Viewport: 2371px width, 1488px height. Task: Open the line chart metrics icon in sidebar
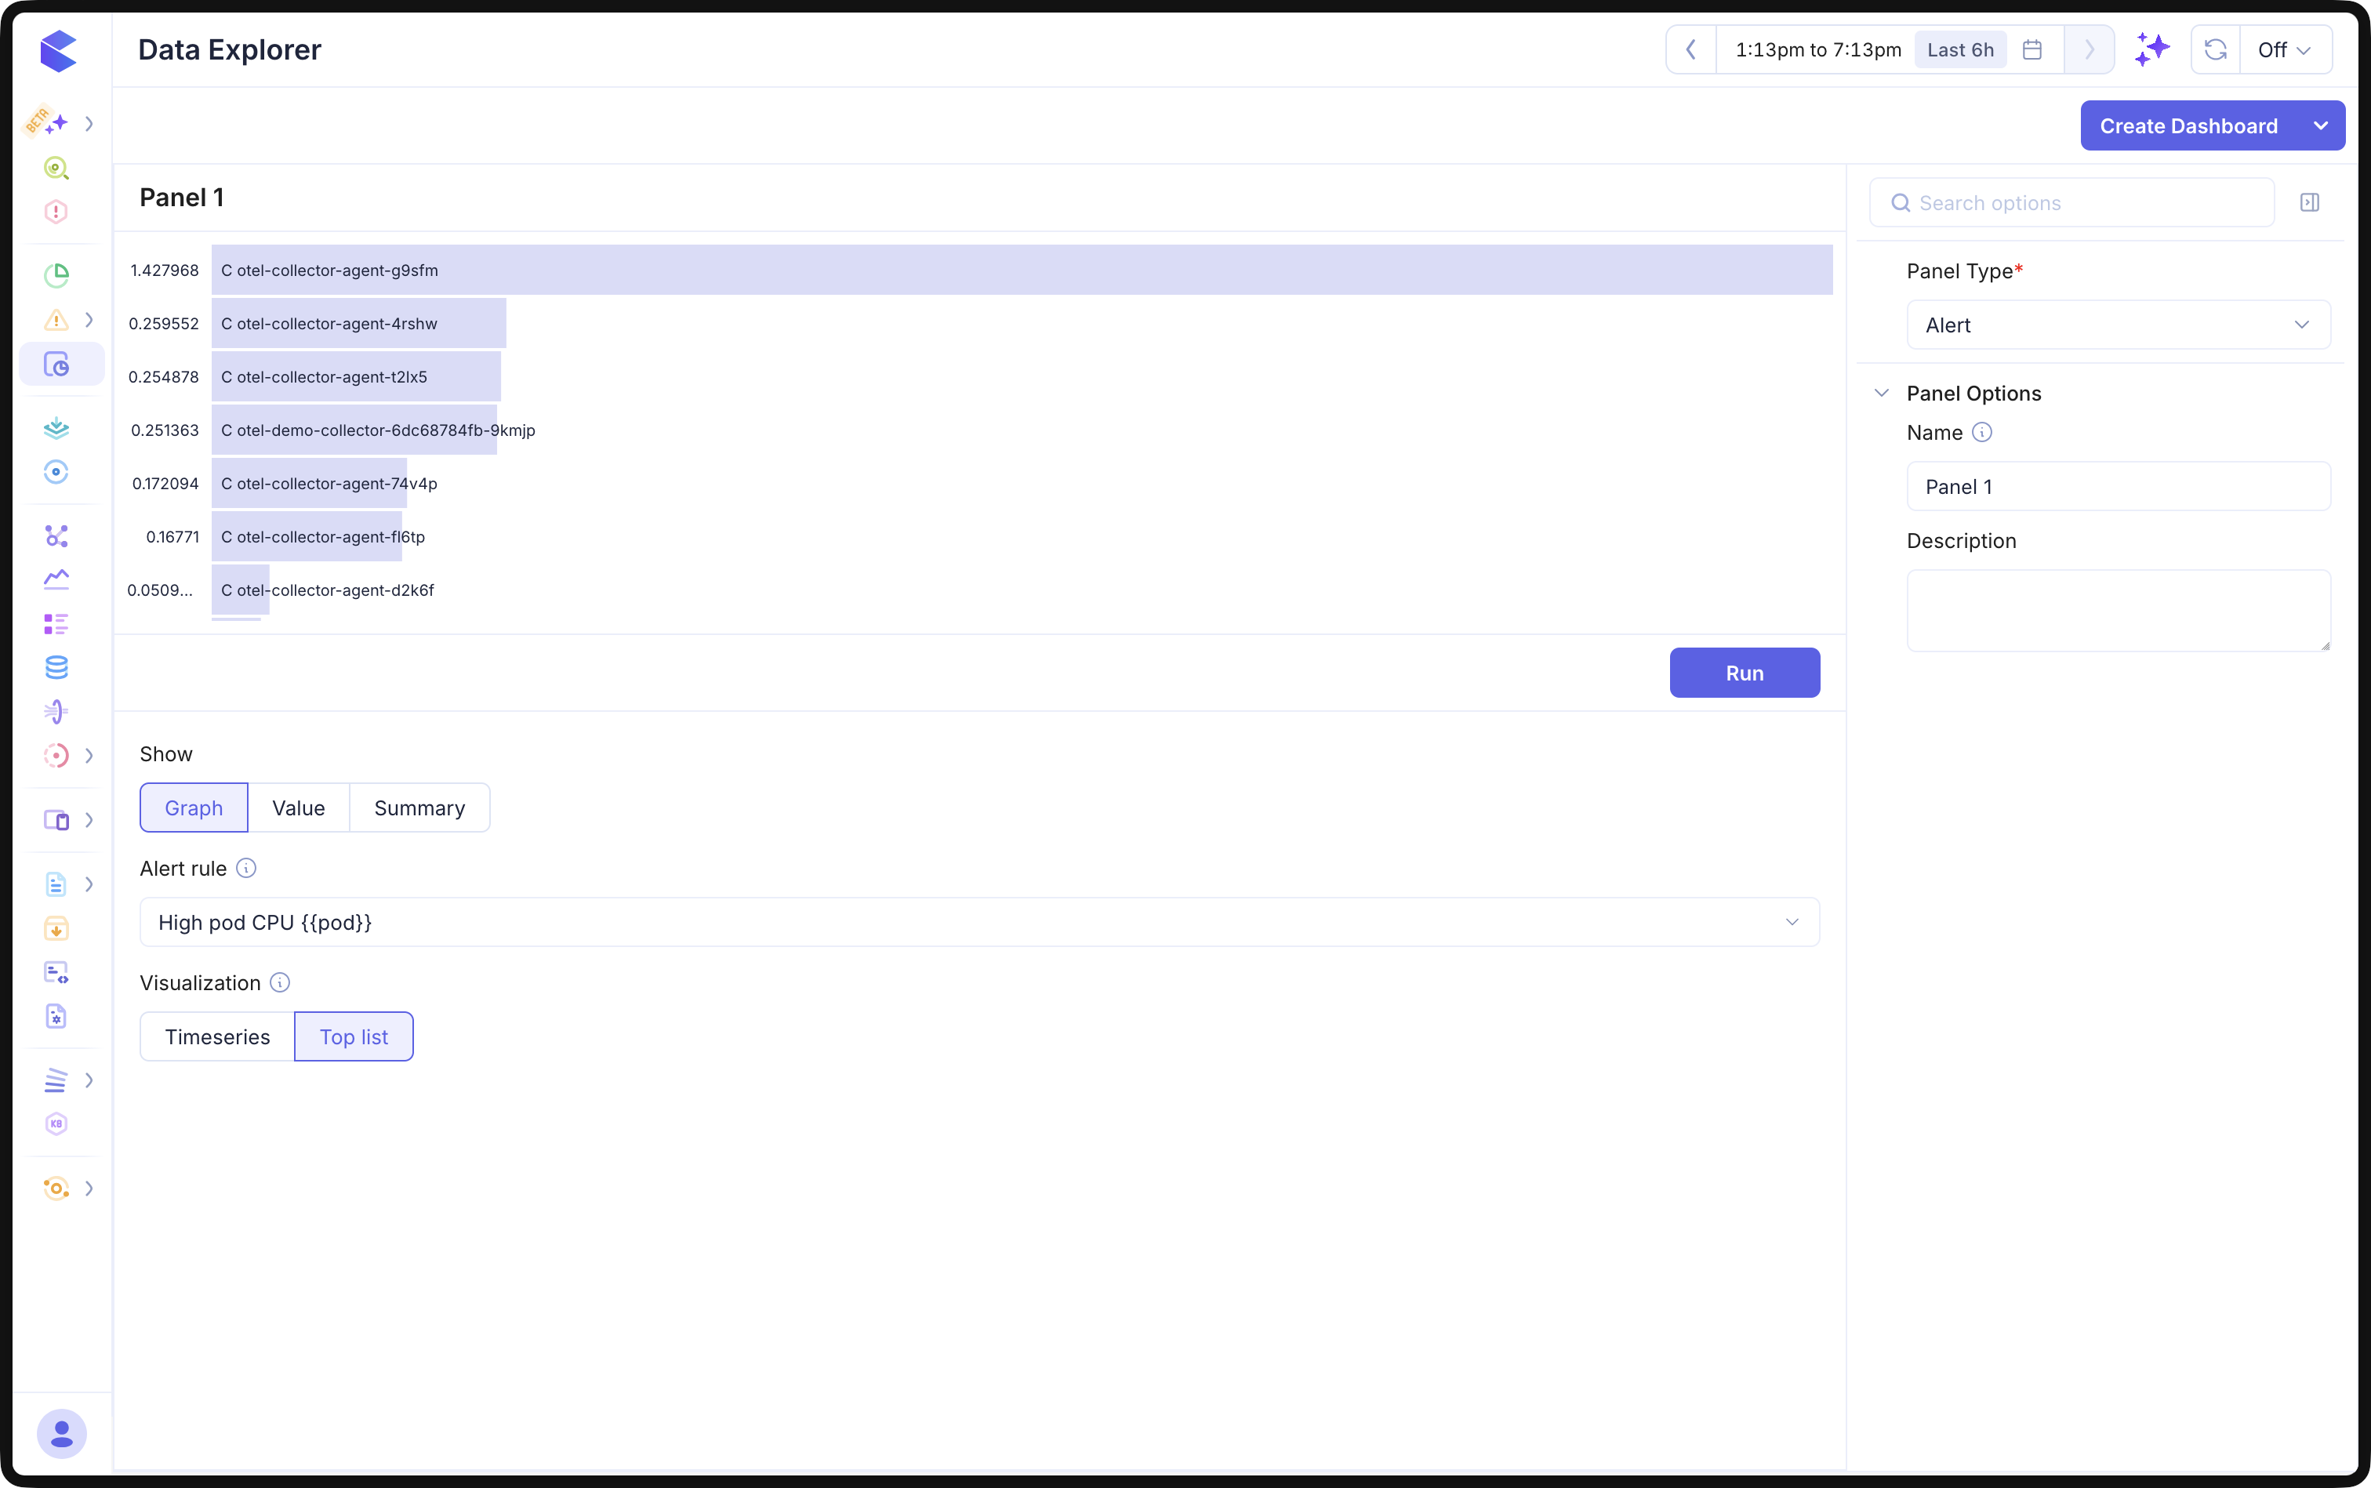[x=56, y=579]
